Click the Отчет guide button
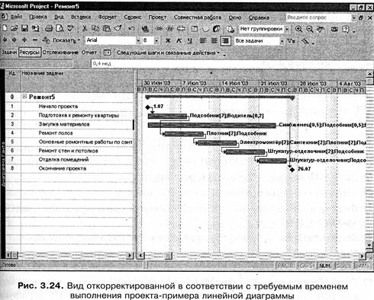 point(89,53)
